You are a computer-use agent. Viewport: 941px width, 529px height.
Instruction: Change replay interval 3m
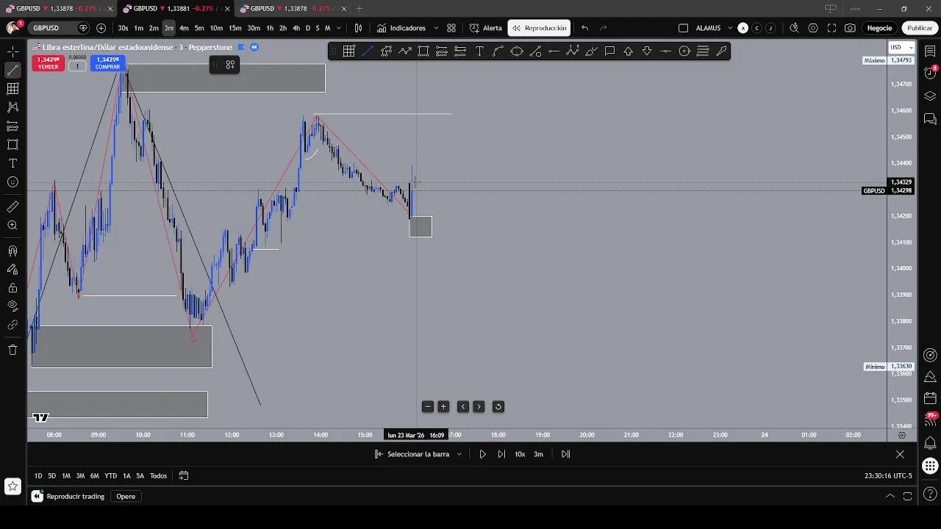(538, 454)
